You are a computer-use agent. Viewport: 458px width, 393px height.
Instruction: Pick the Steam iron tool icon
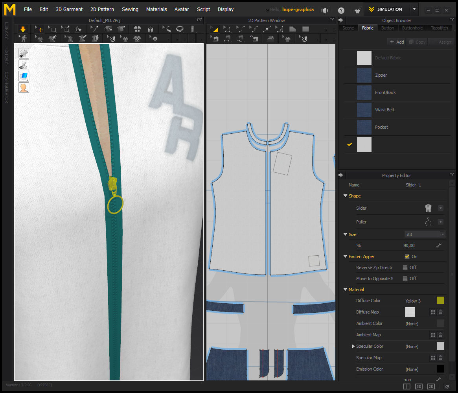coord(270,39)
